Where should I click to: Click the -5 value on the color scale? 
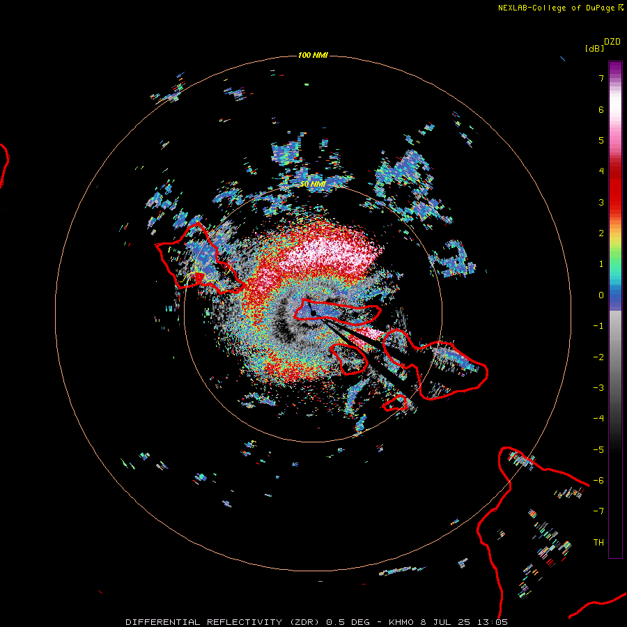click(x=598, y=450)
